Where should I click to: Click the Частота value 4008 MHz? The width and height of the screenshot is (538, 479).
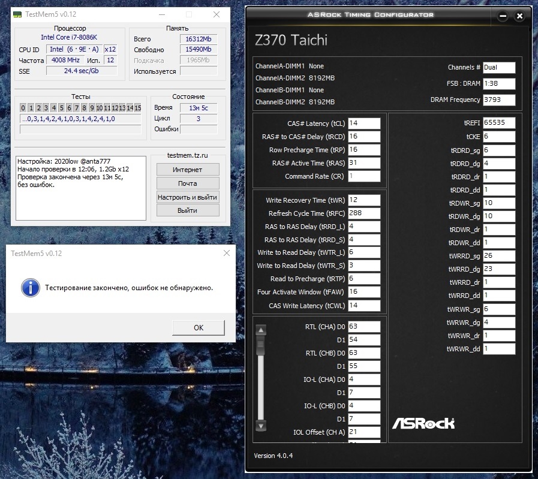coord(65,61)
